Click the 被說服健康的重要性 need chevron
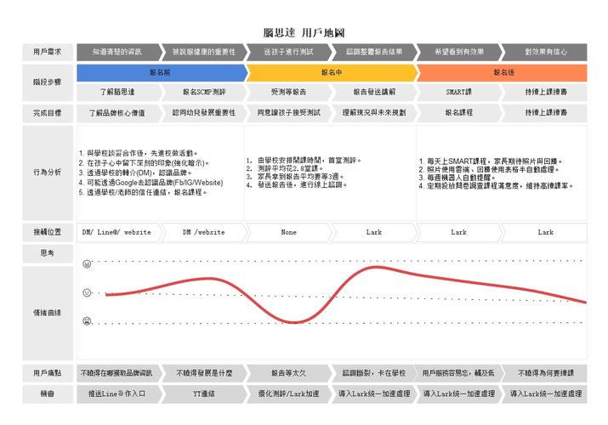Screen dimensions: 608x425 click(x=203, y=52)
